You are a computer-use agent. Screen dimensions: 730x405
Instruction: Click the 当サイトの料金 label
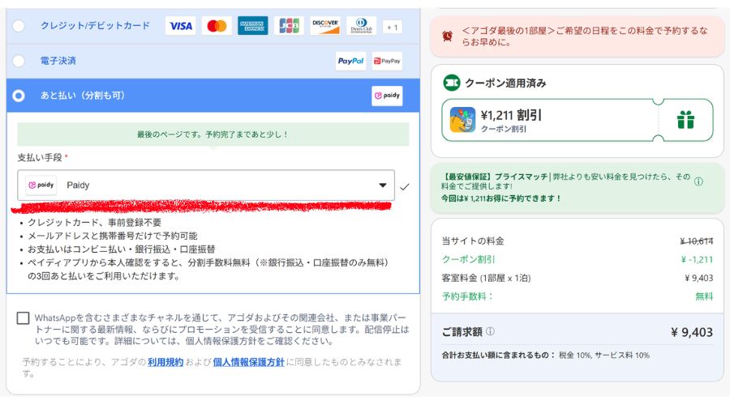tap(473, 241)
